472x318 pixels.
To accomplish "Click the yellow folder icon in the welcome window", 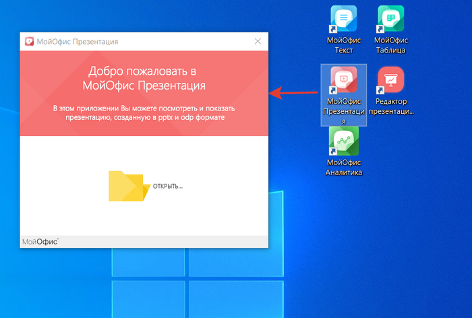I will [129, 186].
